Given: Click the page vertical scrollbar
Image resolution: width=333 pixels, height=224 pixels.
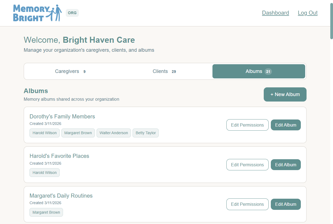Looking at the screenshot, I should pyautogui.click(x=331, y=21).
